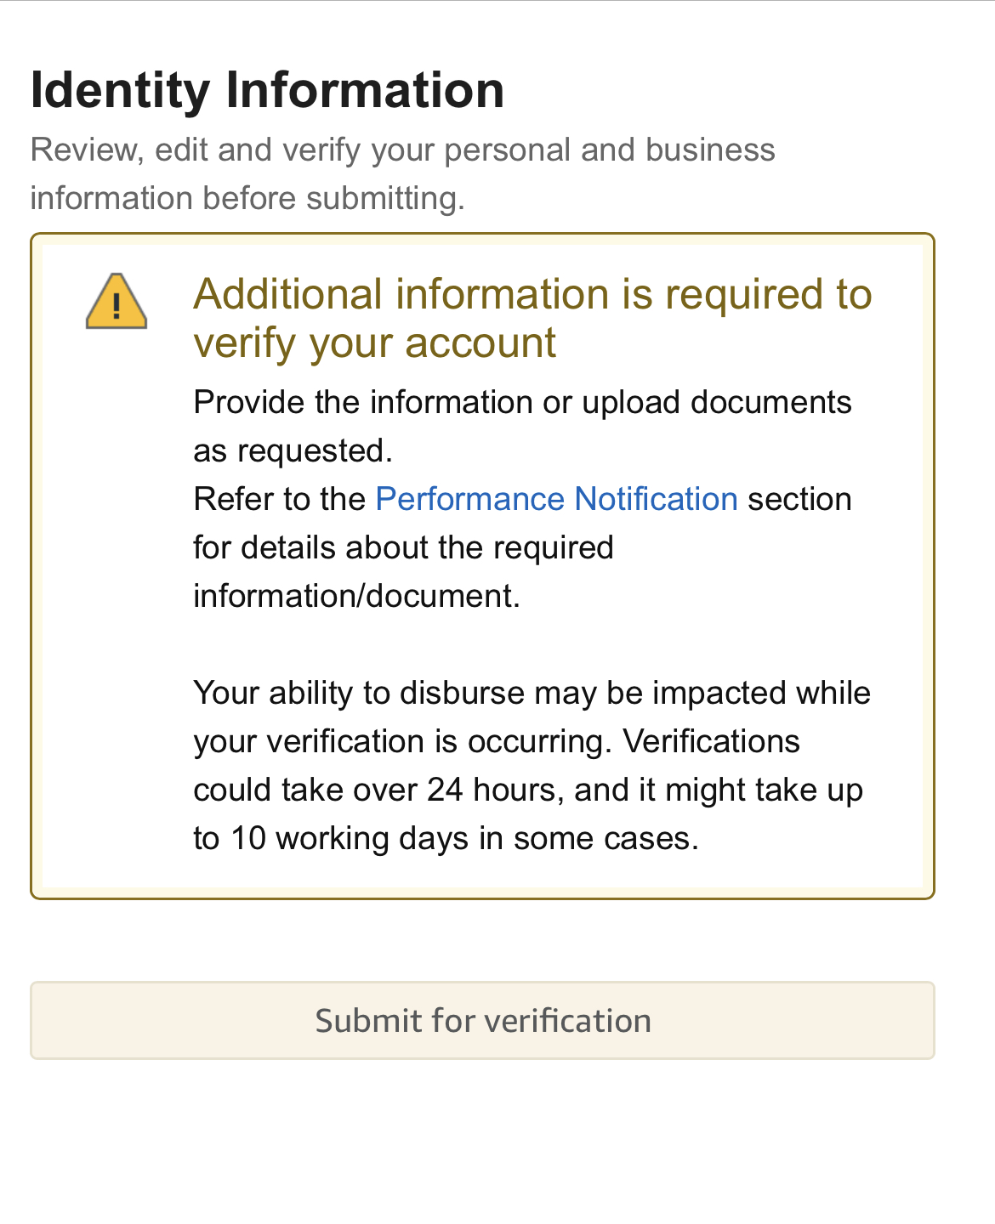Click 'your verification is occurring. Verifications' line
Viewport: 995px width, 1224px height.
click(497, 741)
